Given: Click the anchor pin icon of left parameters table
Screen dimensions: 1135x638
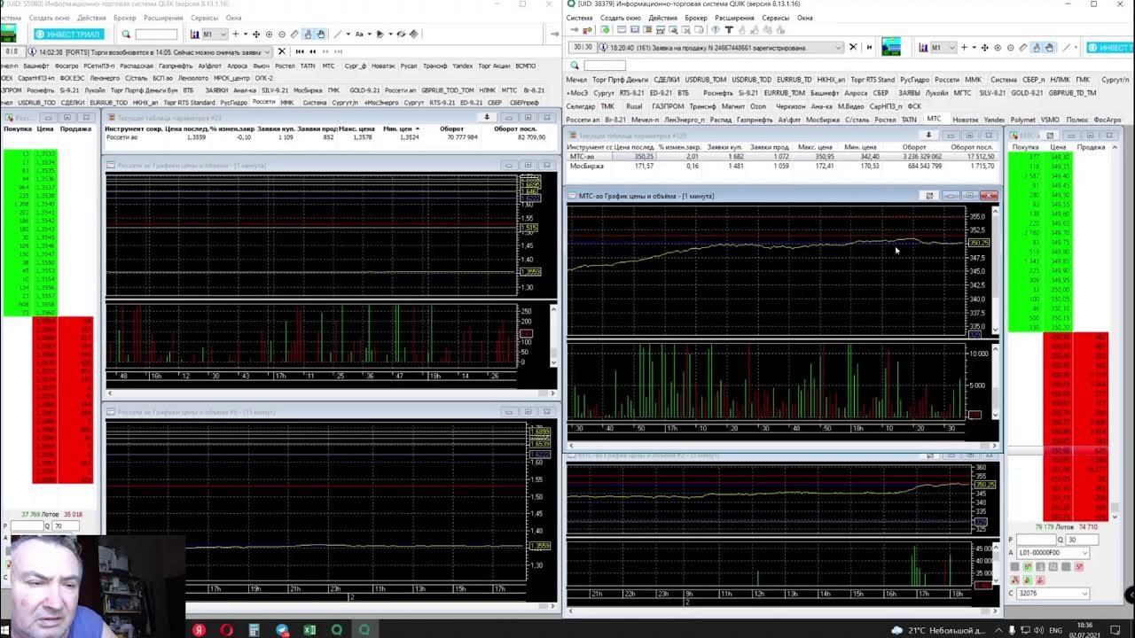Looking at the screenshot, I should click(486, 117).
